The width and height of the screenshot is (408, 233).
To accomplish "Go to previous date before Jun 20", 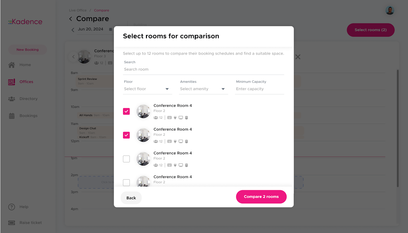I will click(73, 30).
